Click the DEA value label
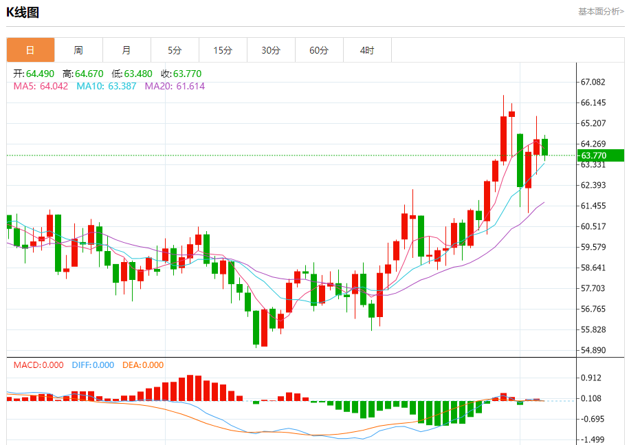 (143, 365)
